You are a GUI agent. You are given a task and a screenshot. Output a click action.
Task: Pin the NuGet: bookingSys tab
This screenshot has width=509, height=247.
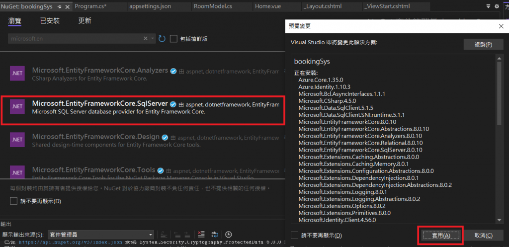pyautogui.click(x=60, y=6)
